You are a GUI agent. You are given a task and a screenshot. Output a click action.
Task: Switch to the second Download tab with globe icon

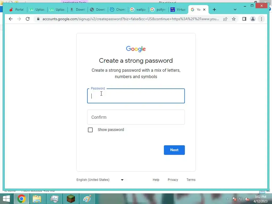tap(98, 10)
